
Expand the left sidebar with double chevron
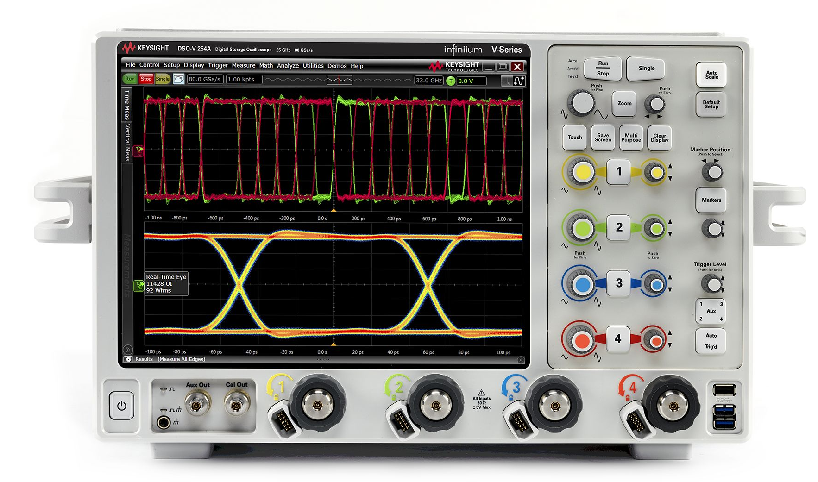coord(128,350)
